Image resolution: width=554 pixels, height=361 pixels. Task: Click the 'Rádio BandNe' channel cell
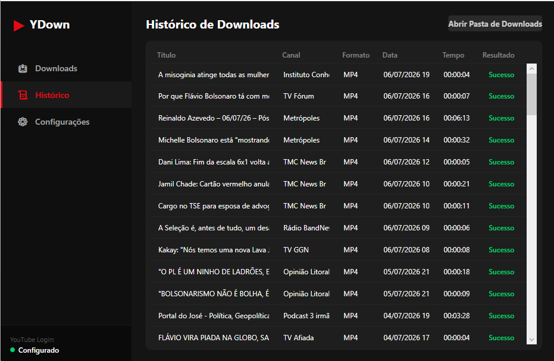point(306,228)
